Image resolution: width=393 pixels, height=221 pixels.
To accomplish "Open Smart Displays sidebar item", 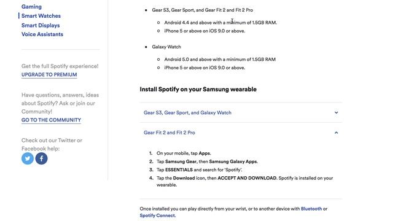I will [41, 25].
